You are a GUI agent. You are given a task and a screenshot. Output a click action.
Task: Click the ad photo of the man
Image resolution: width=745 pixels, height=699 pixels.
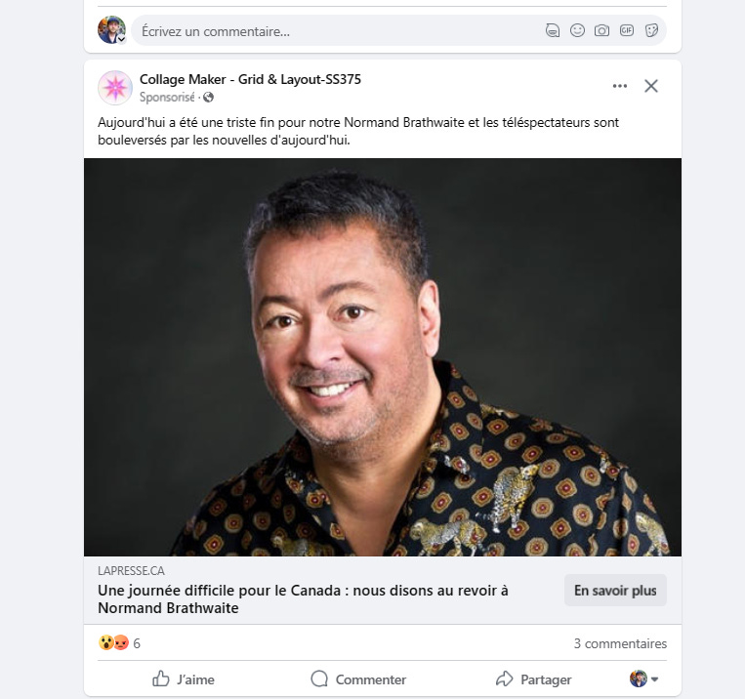coord(383,357)
